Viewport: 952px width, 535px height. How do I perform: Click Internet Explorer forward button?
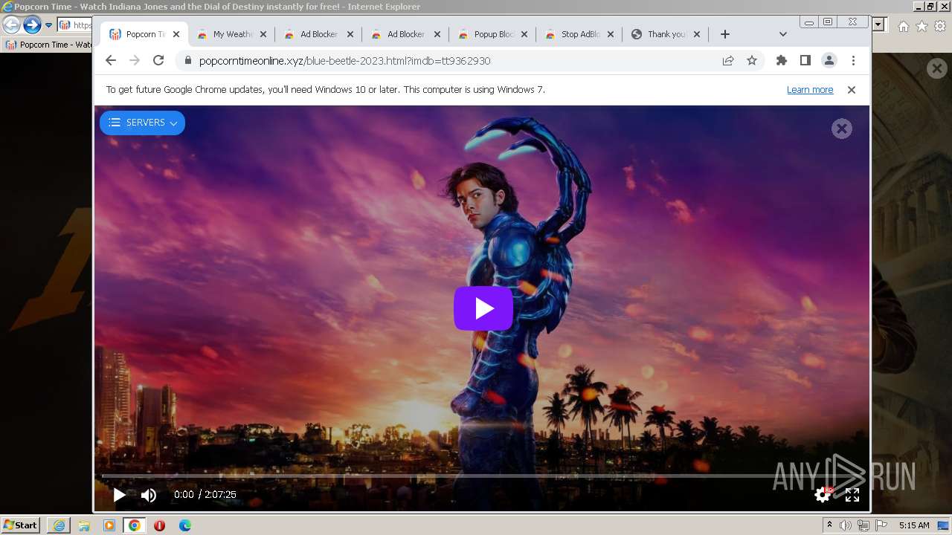[x=32, y=25]
